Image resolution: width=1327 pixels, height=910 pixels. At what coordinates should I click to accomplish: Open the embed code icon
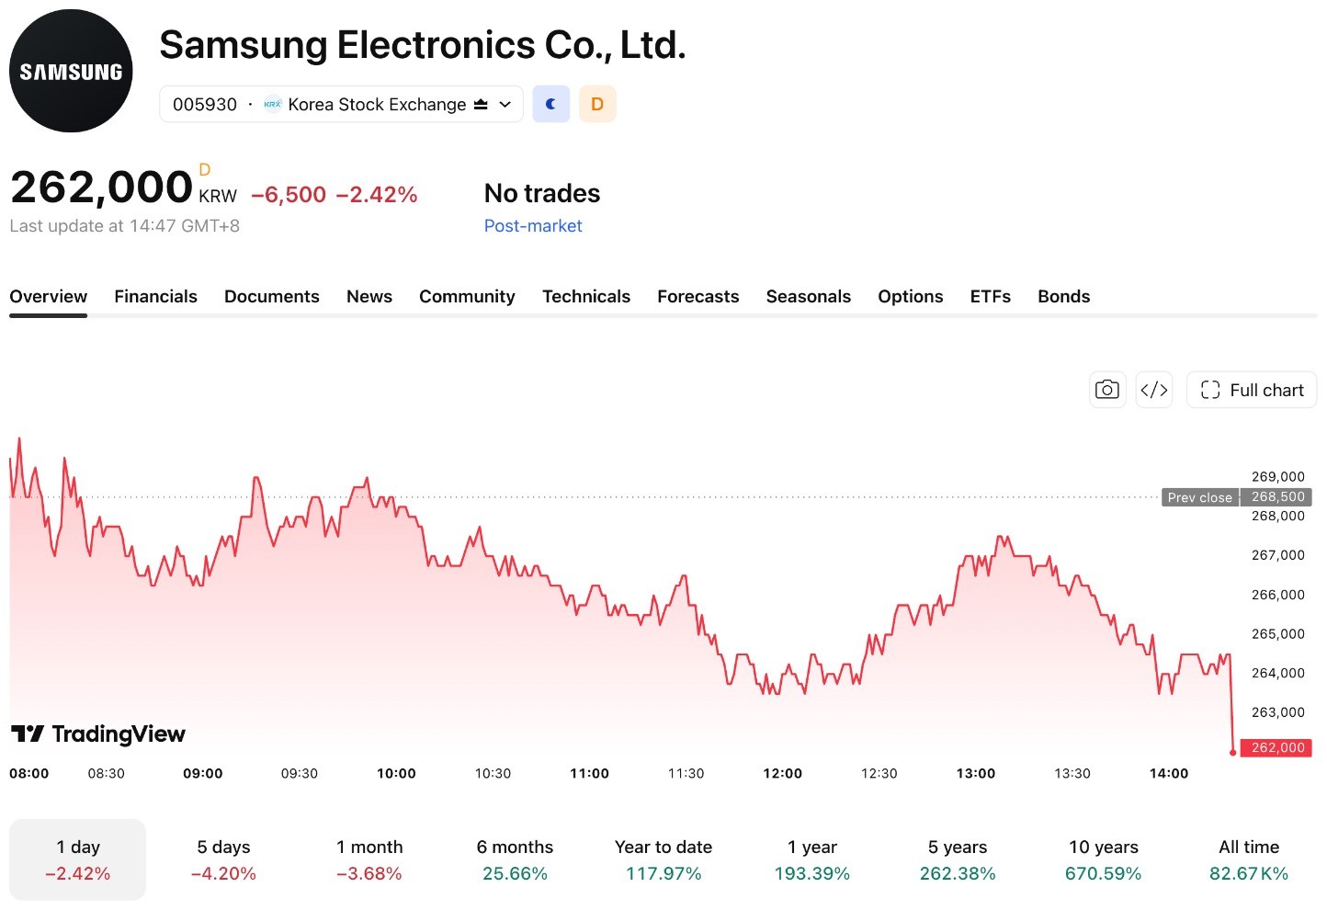[x=1154, y=390]
